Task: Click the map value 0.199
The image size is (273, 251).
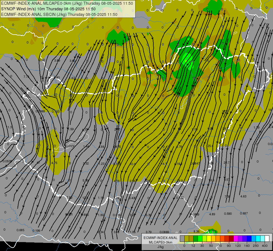Action: coord(36,231)
